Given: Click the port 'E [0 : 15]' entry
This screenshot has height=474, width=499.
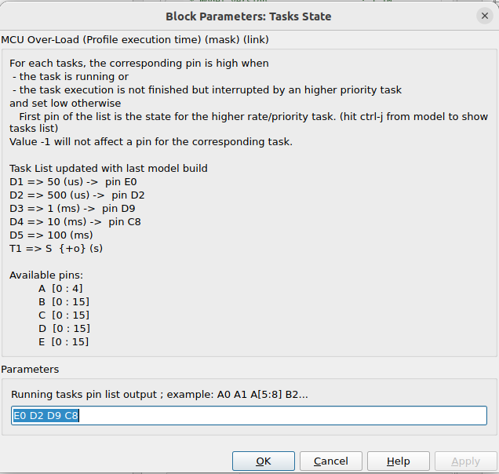Looking at the screenshot, I should [64, 341].
